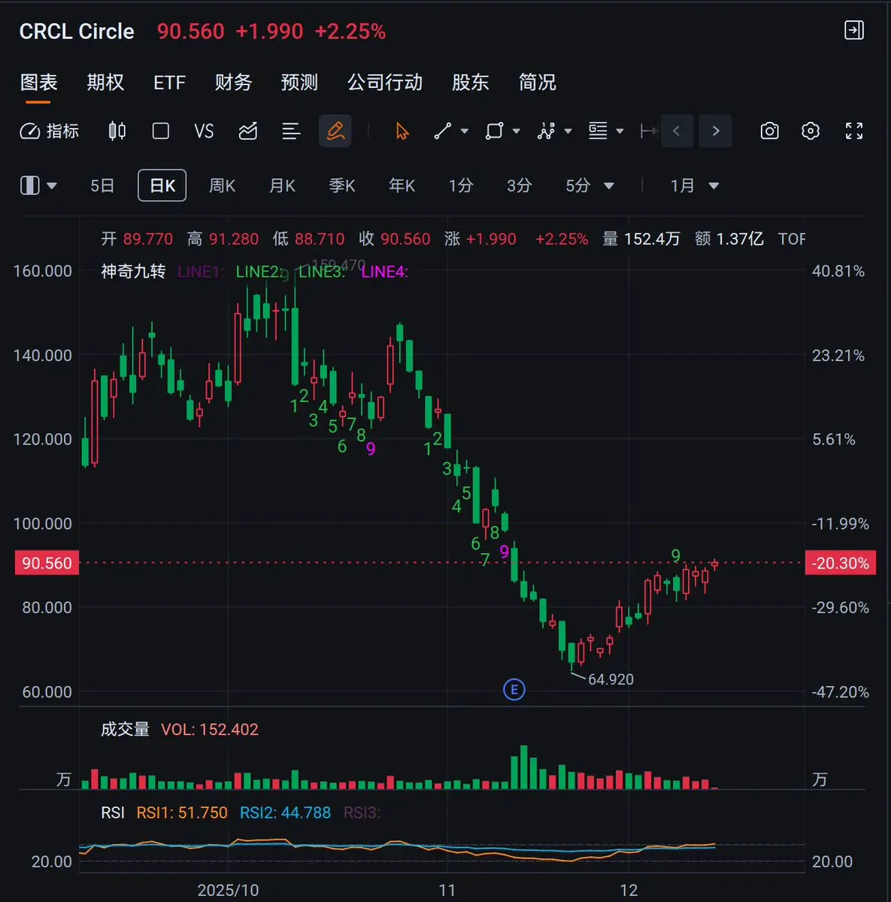Image resolution: width=891 pixels, height=902 pixels.
Task: Click the RSI1: 51.750 value
Action: 182,812
